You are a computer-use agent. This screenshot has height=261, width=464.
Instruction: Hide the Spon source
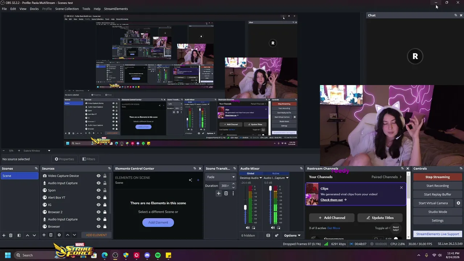(98, 190)
